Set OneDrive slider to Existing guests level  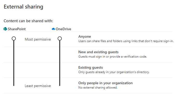point(60,70)
